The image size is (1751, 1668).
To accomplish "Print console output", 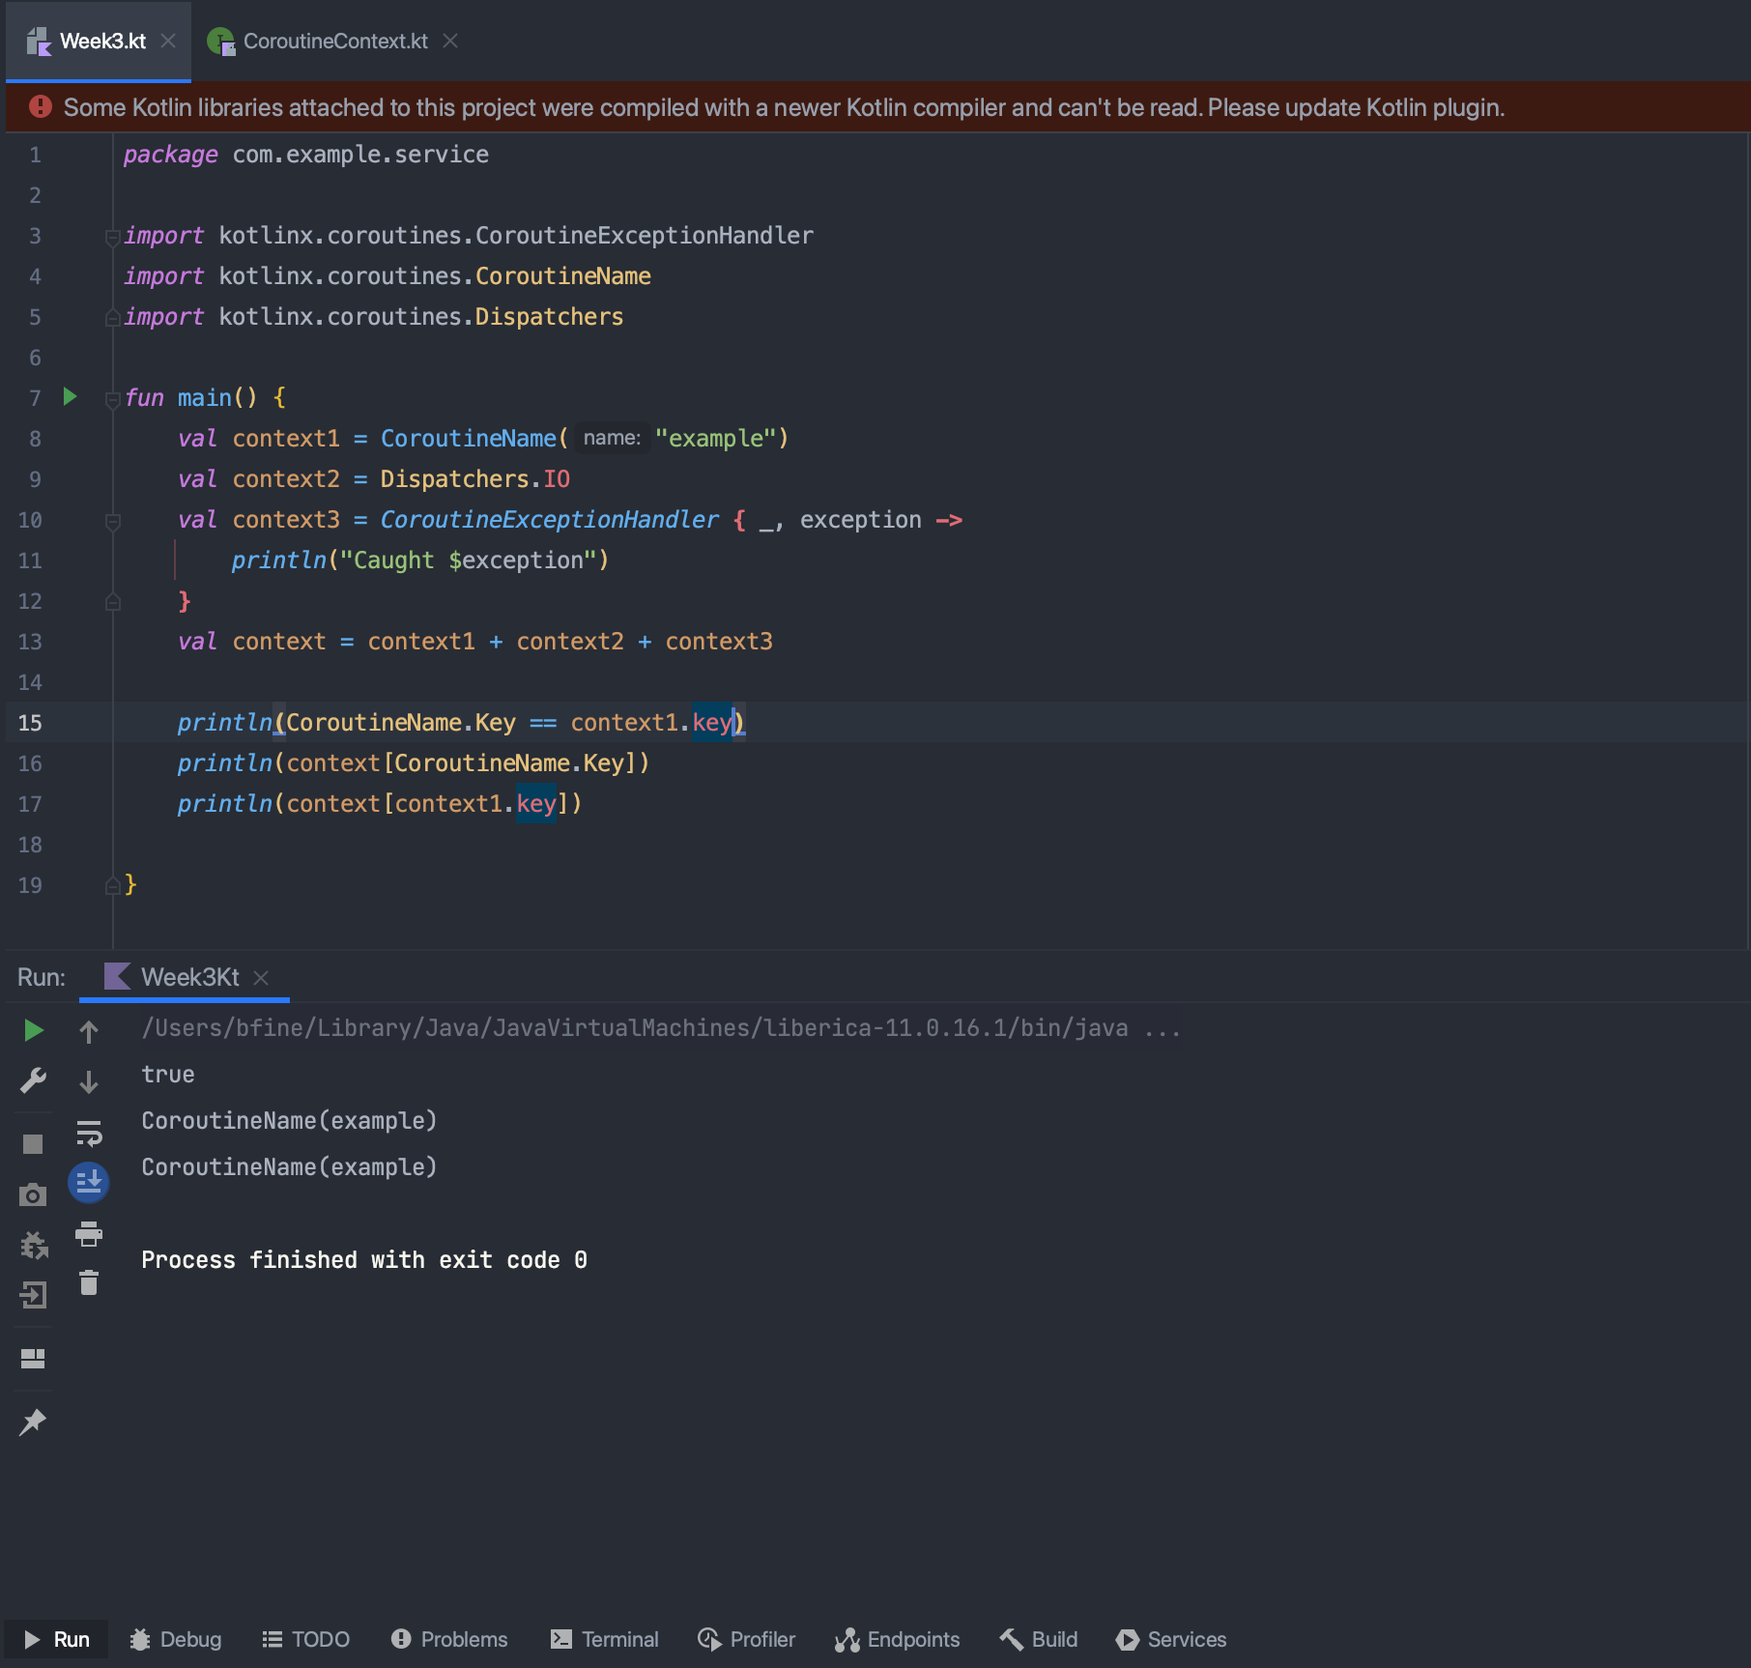I will click(89, 1234).
